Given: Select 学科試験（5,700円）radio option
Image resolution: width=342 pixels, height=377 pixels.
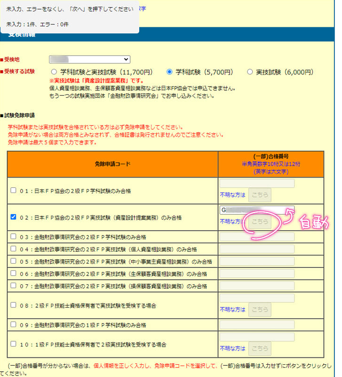Looking at the screenshot, I should tap(170, 72).
